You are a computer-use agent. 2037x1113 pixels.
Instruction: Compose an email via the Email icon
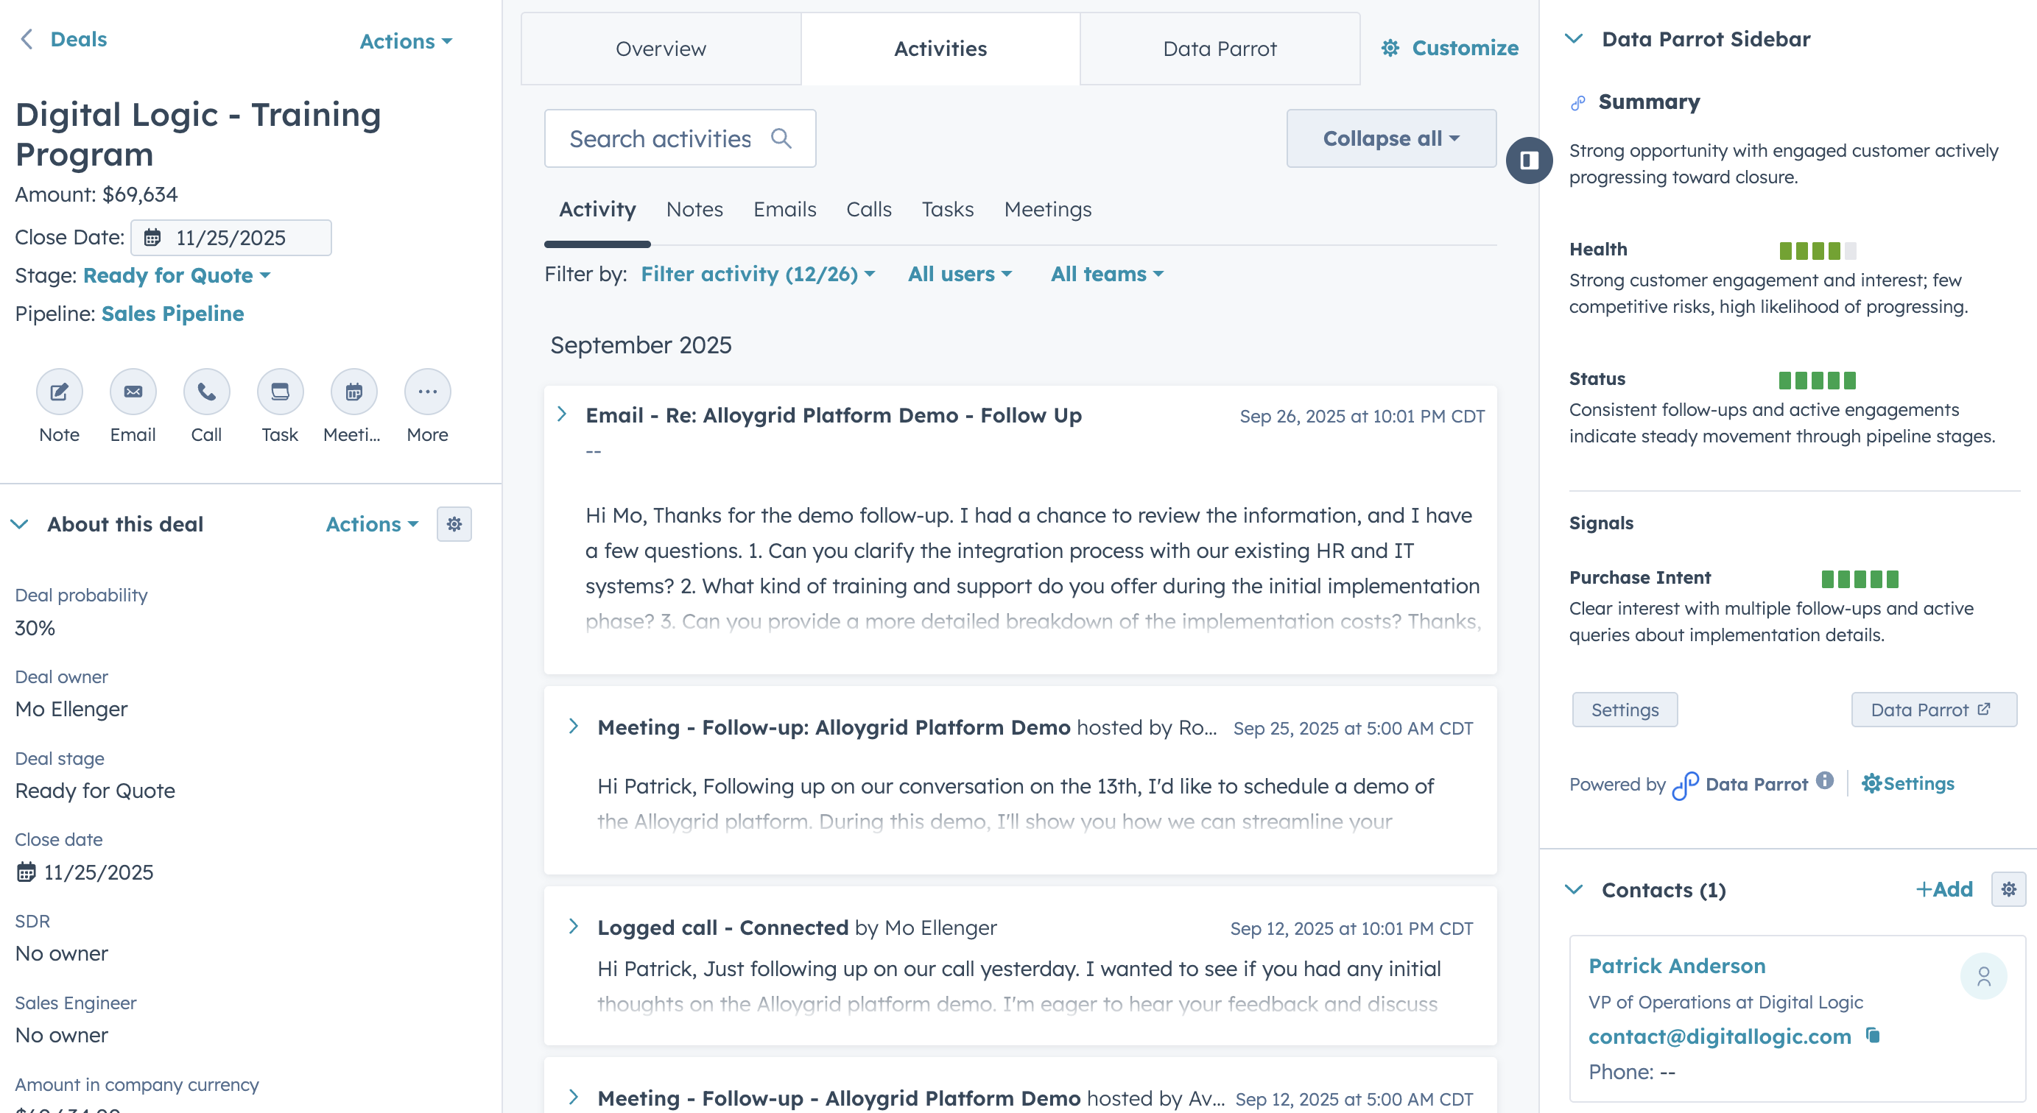132,392
